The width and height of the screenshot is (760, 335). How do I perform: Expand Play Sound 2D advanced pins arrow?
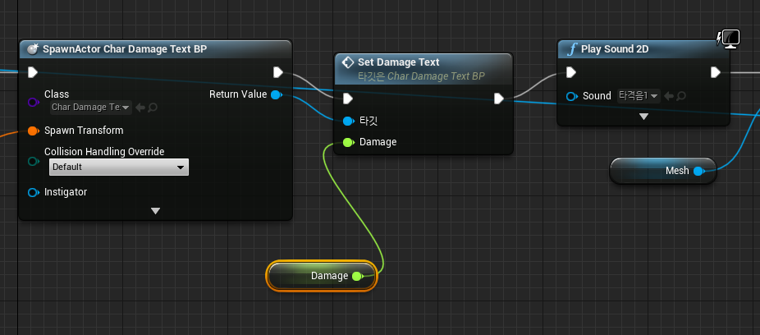[643, 117]
